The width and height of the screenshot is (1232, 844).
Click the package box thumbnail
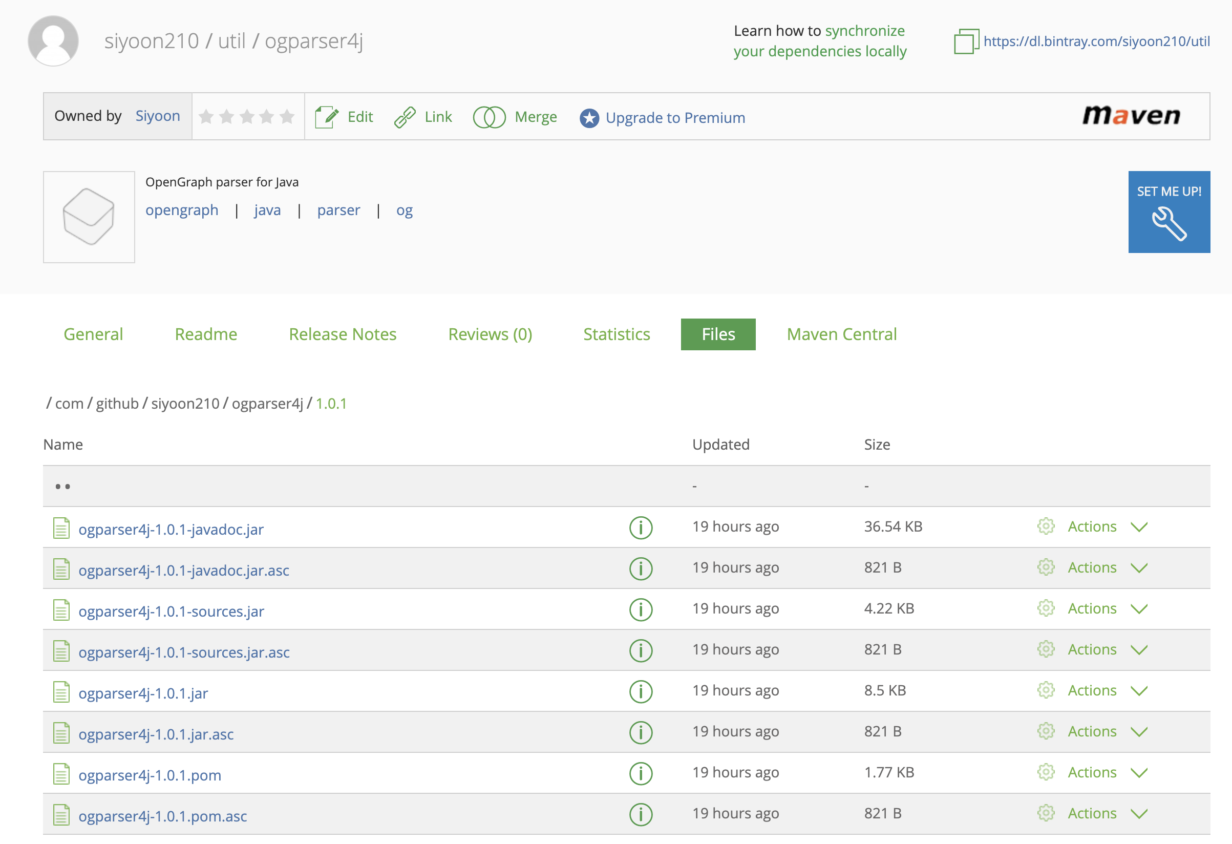[89, 216]
